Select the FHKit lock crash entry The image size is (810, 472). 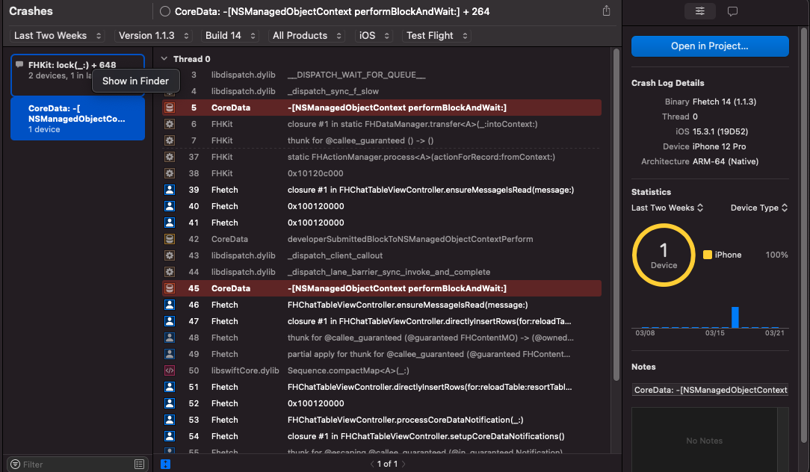(78, 70)
